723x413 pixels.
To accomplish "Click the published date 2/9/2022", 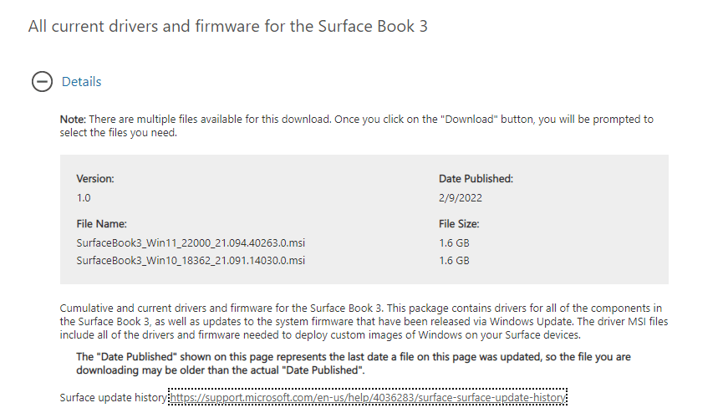I will tap(461, 198).
